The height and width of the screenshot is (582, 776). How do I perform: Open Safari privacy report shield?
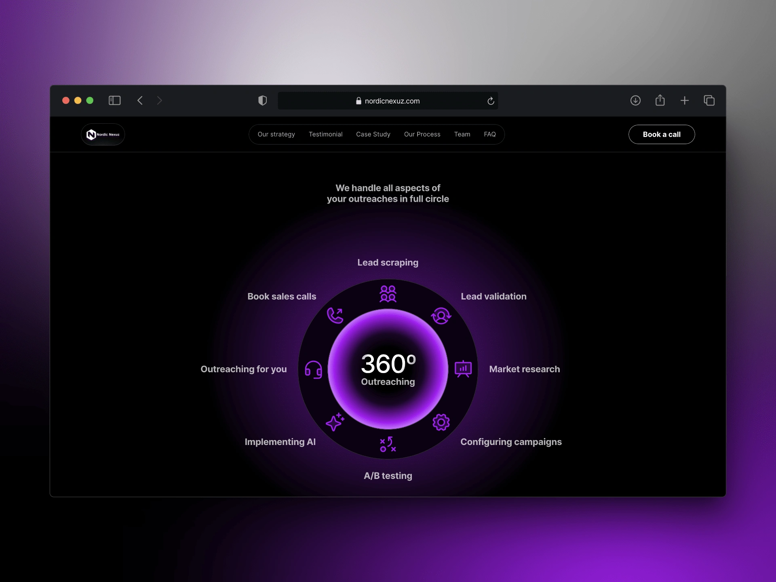pyautogui.click(x=263, y=101)
